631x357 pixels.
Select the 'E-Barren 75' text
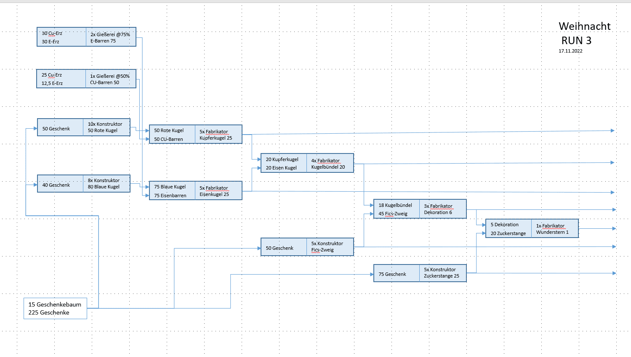pyautogui.click(x=103, y=41)
